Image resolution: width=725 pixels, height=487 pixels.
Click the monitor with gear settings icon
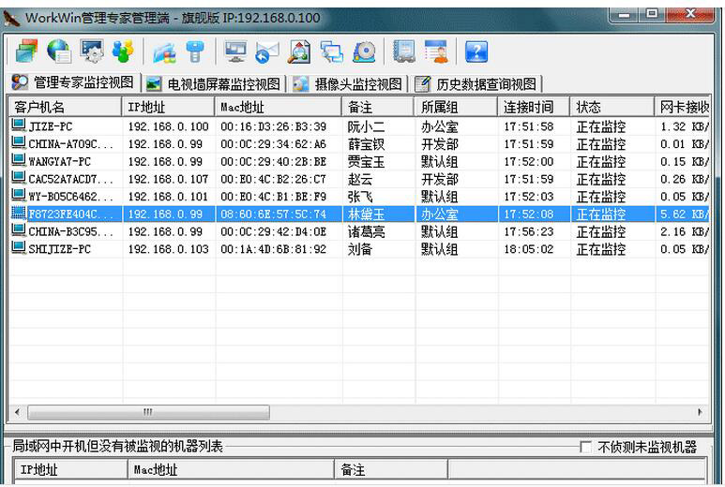point(92,51)
